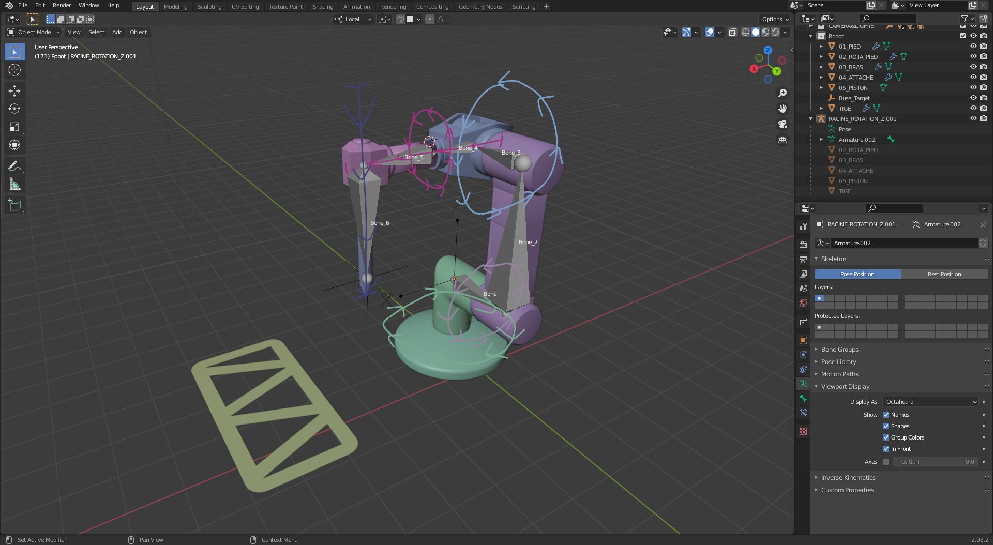Screen dimensions: 993x545
Task: Expand the Inverse Kinematics panel
Action: (x=848, y=478)
